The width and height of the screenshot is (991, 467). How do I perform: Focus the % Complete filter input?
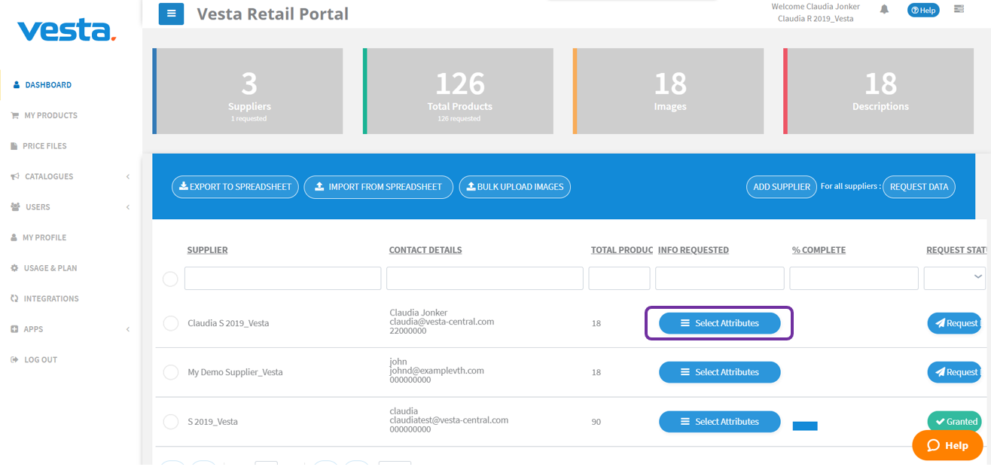coord(854,278)
